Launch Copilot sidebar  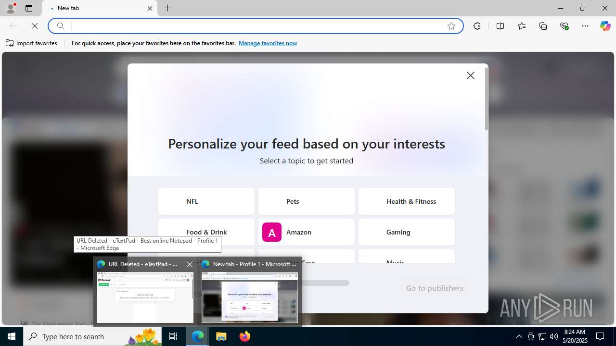point(605,26)
